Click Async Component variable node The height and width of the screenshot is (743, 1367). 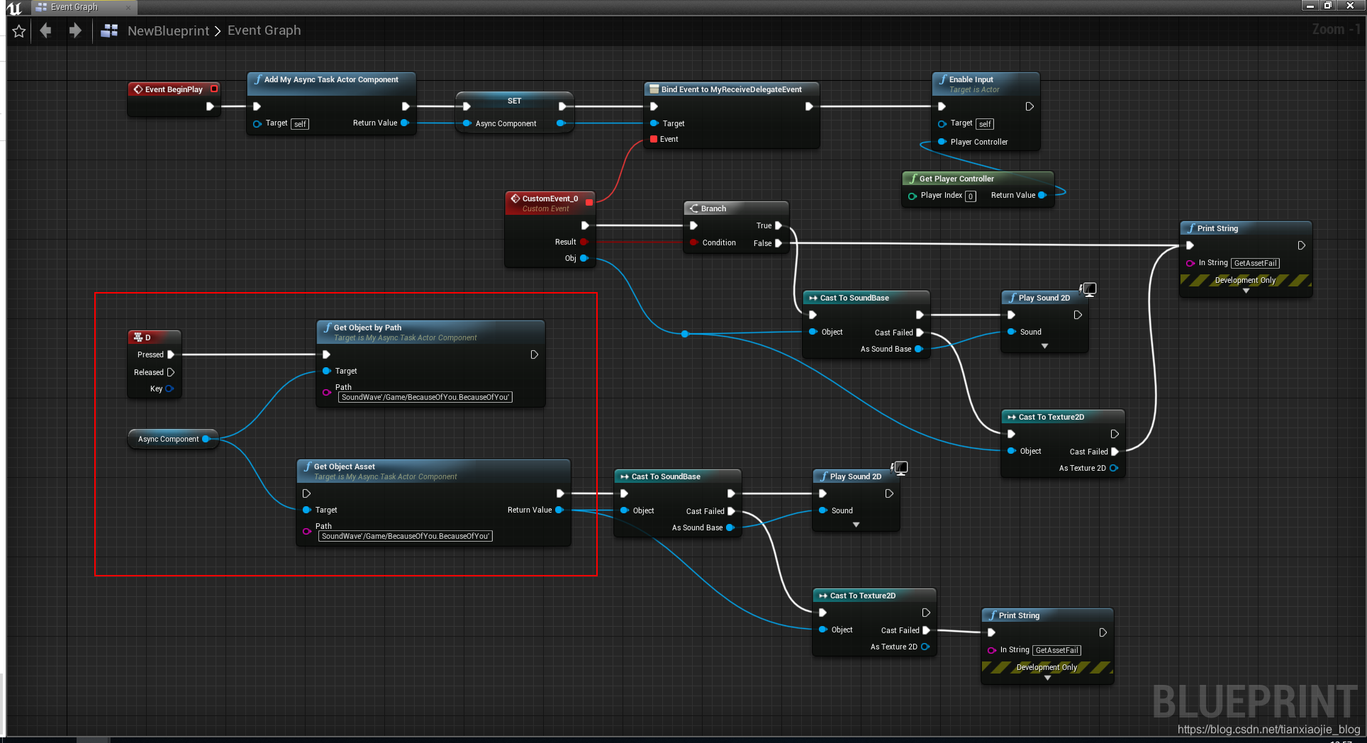point(173,439)
